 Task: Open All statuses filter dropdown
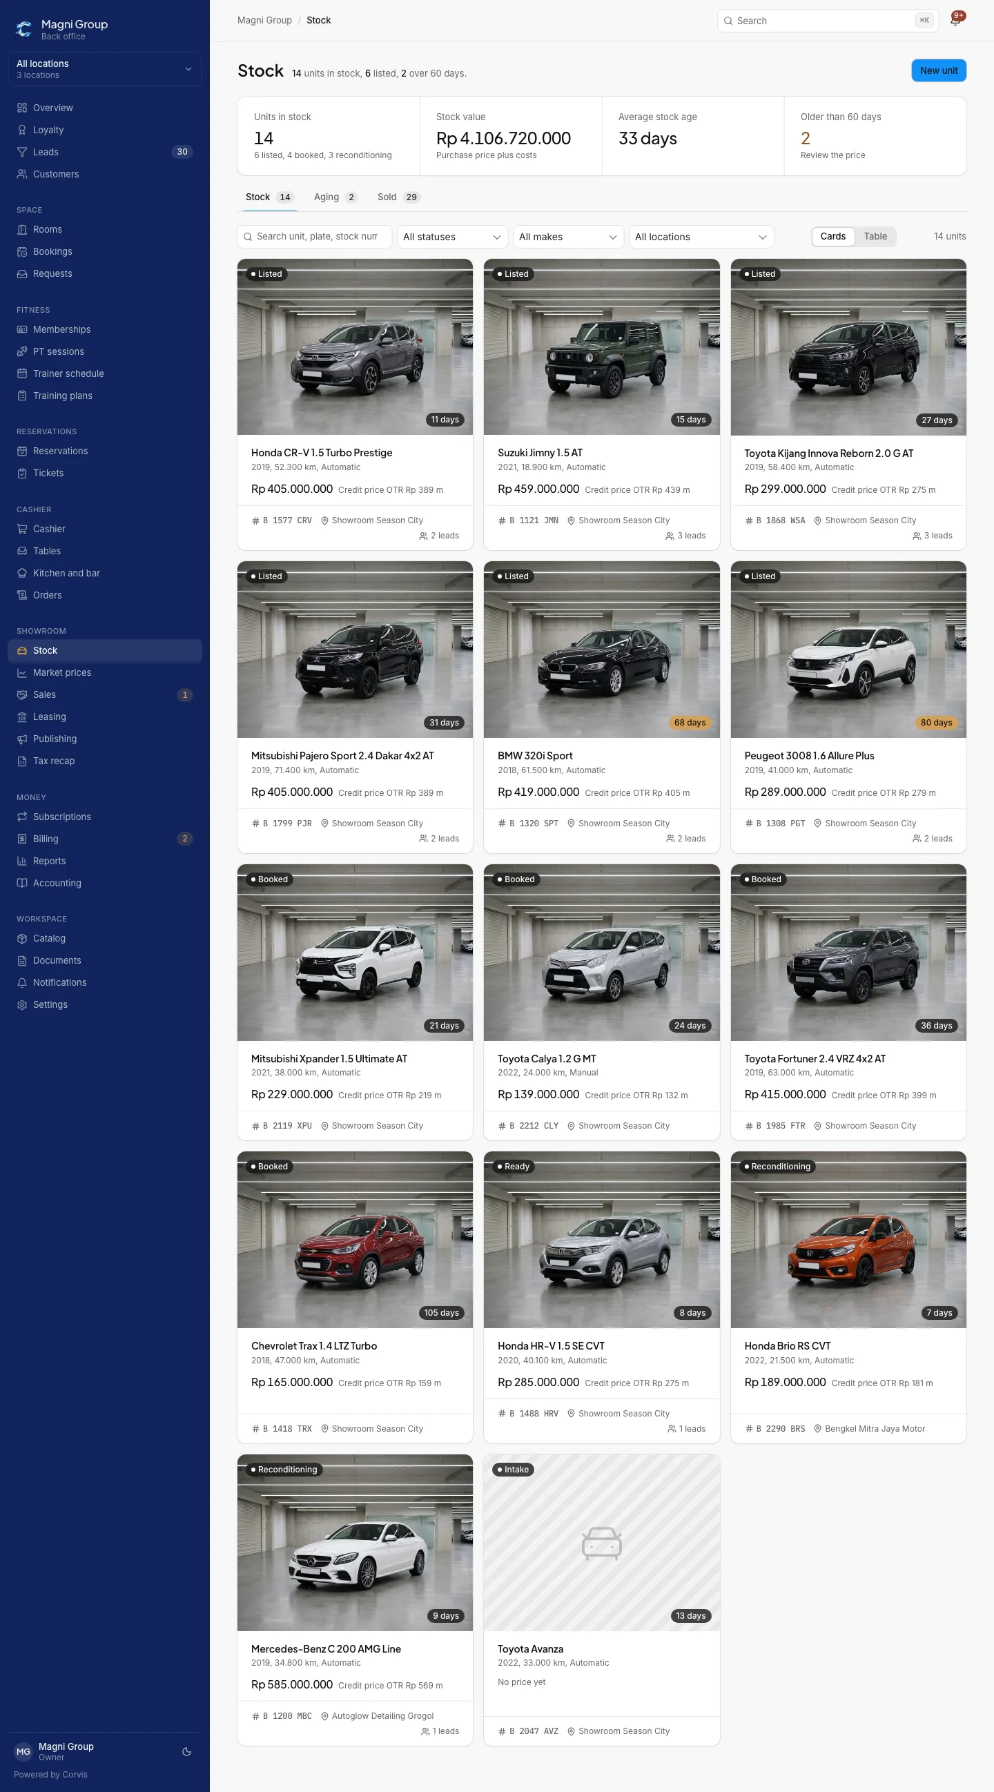452,237
